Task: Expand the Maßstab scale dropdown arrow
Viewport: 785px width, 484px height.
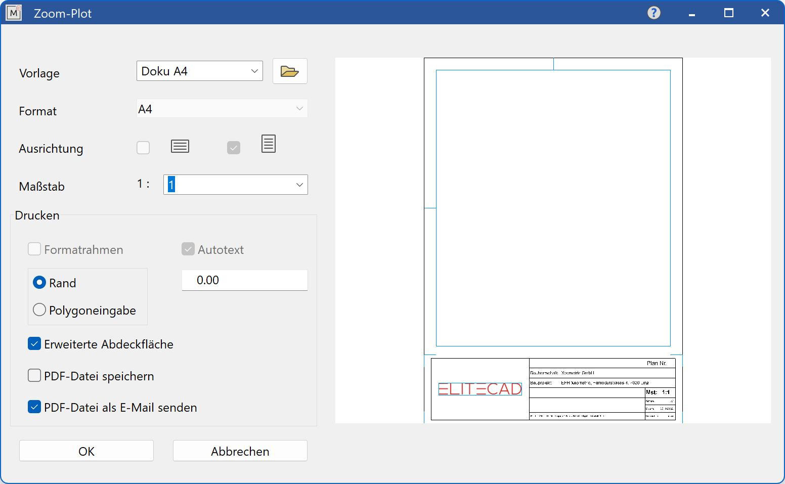Action: coord(299,185)
